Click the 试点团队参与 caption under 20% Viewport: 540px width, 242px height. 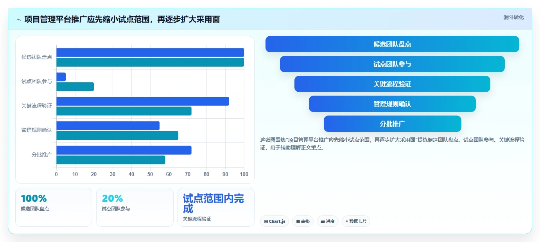coord(116,209)
